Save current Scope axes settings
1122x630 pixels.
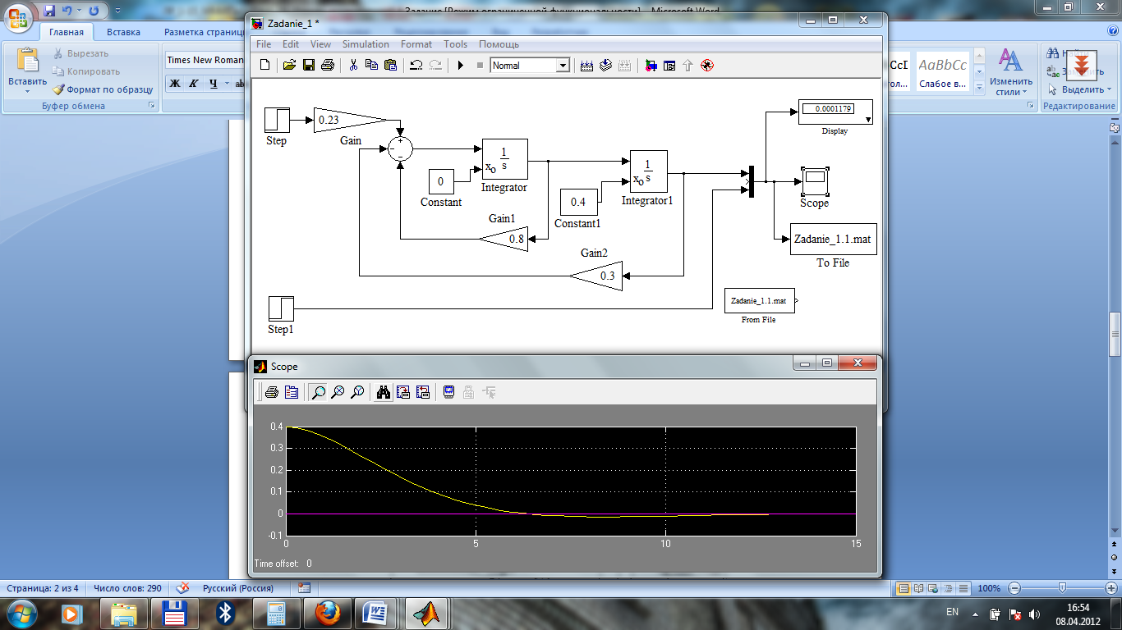pos(403,392)
